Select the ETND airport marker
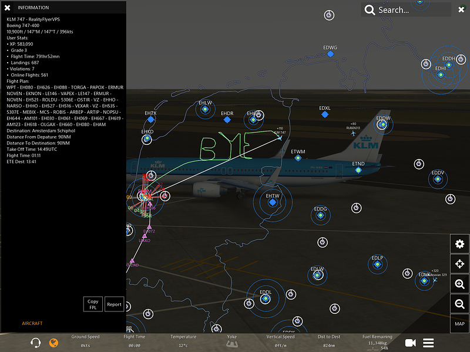Viewport: 470px width, 352px height. coord(358,170)
